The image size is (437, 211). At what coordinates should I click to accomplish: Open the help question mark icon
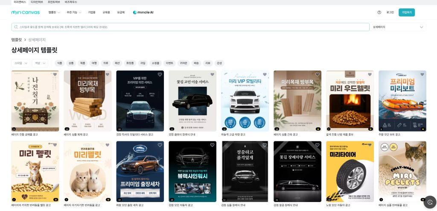tap(379, 12)
